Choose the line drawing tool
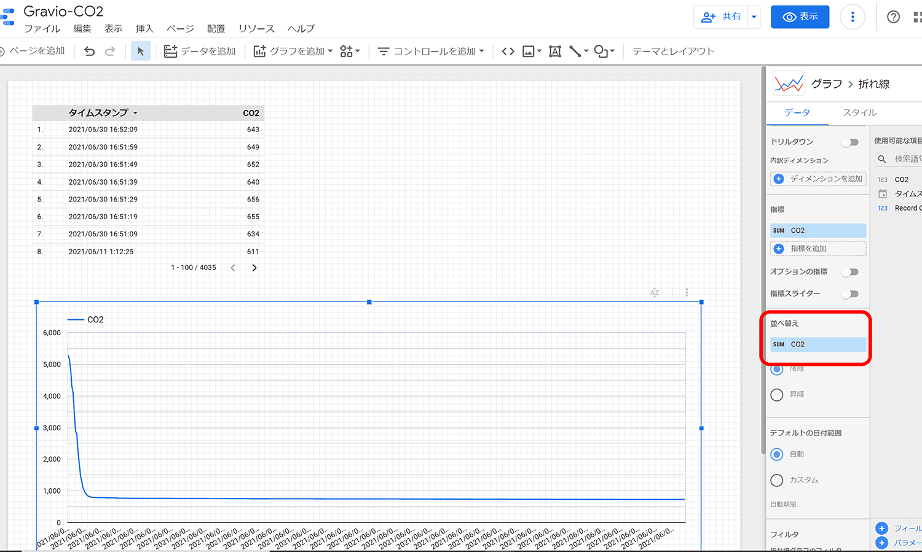The image size is (922, 552). [575, 52]
